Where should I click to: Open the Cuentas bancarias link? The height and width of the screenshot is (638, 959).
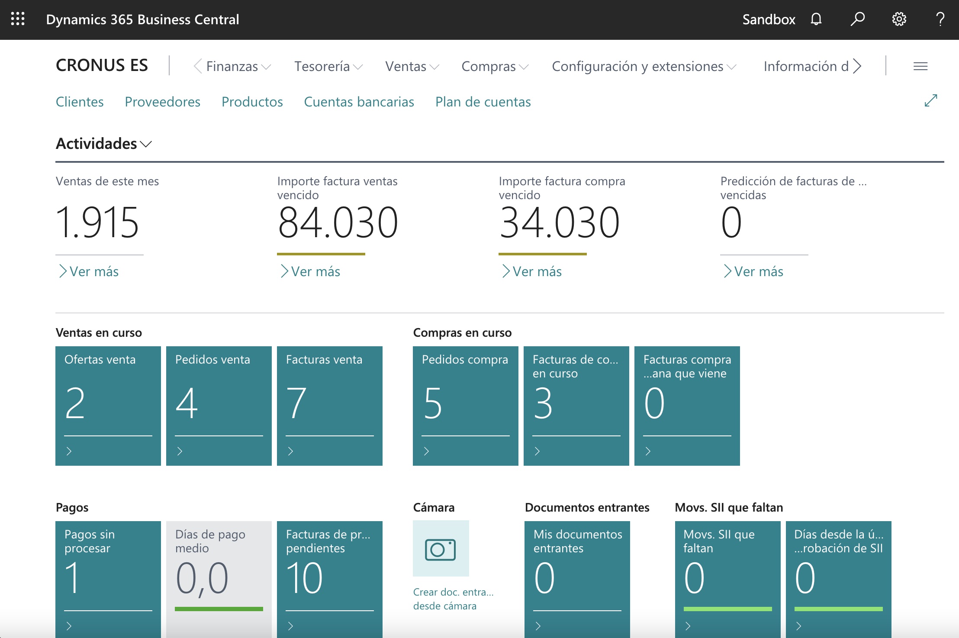pyautogui.click(x=359, y=102)
